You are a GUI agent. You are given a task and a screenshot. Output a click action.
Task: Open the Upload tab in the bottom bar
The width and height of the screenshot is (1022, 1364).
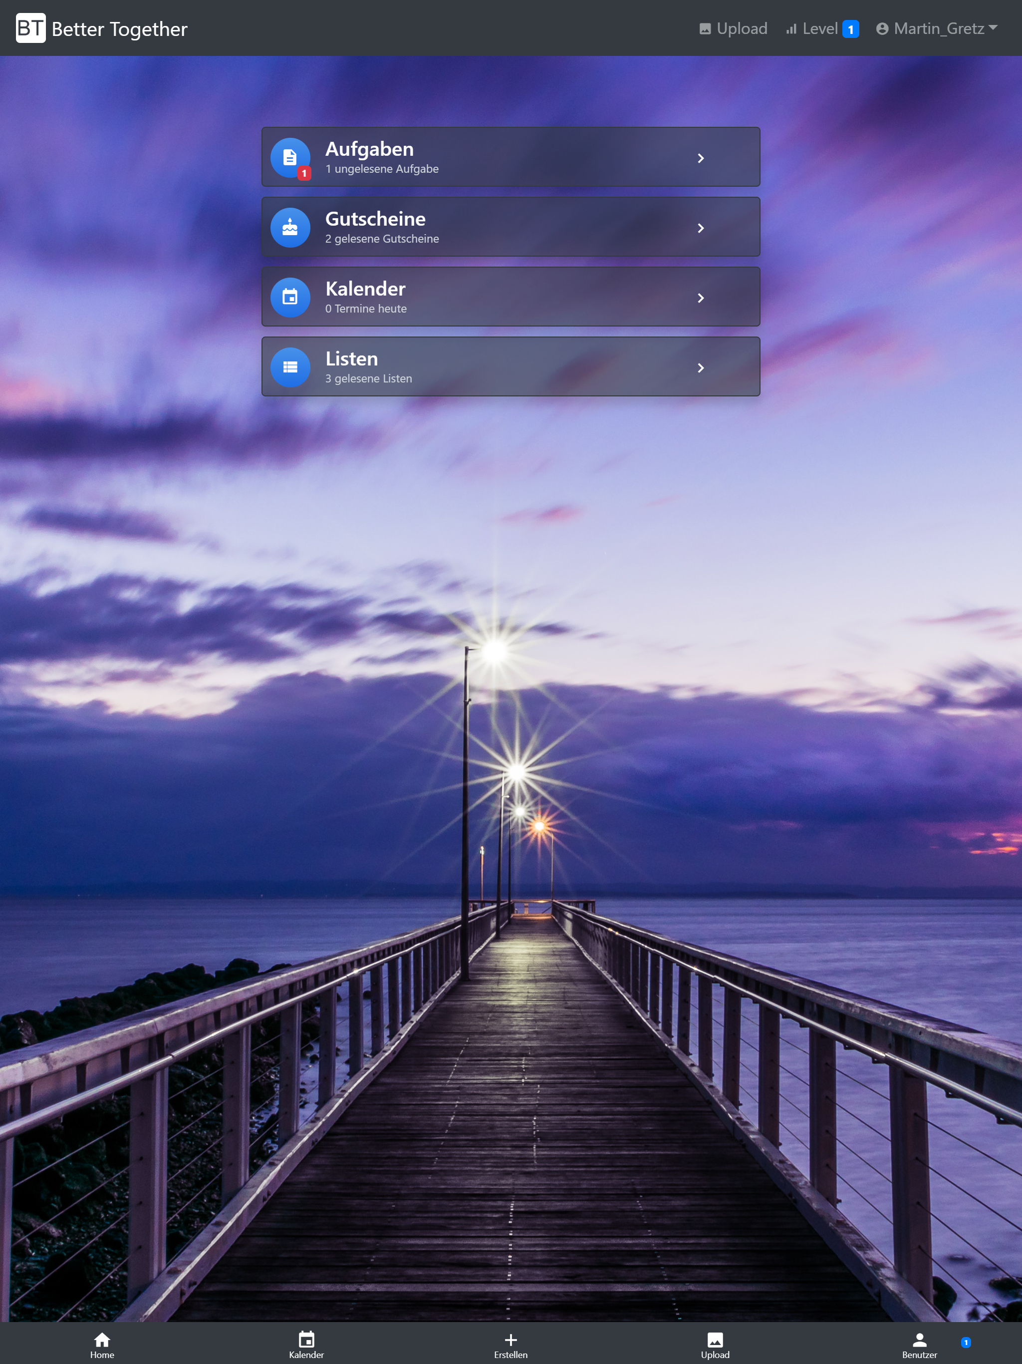coord(715,1345)
